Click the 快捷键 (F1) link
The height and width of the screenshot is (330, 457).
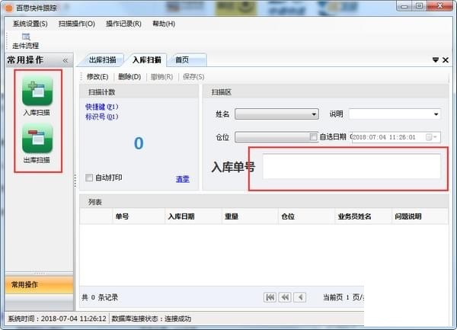[x=102, y=107]
